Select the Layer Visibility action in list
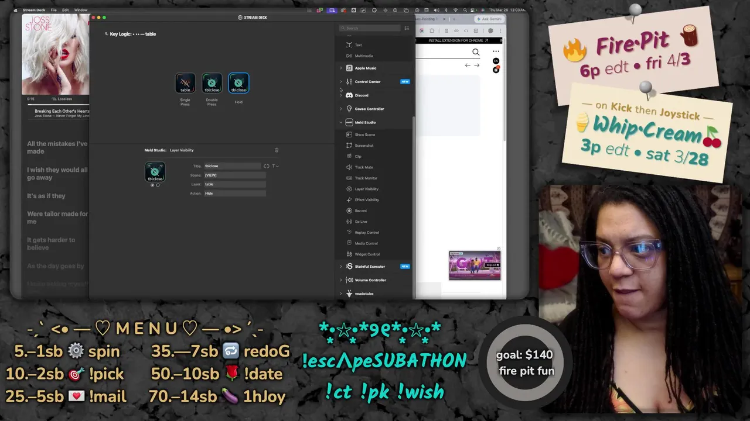 point(366,189)
